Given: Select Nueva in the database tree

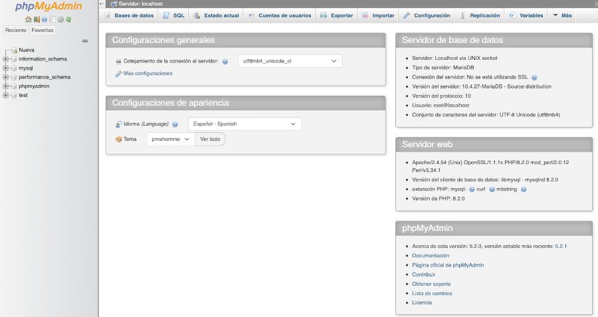Looking at the screenshot, I should click(x=27, y=50).
